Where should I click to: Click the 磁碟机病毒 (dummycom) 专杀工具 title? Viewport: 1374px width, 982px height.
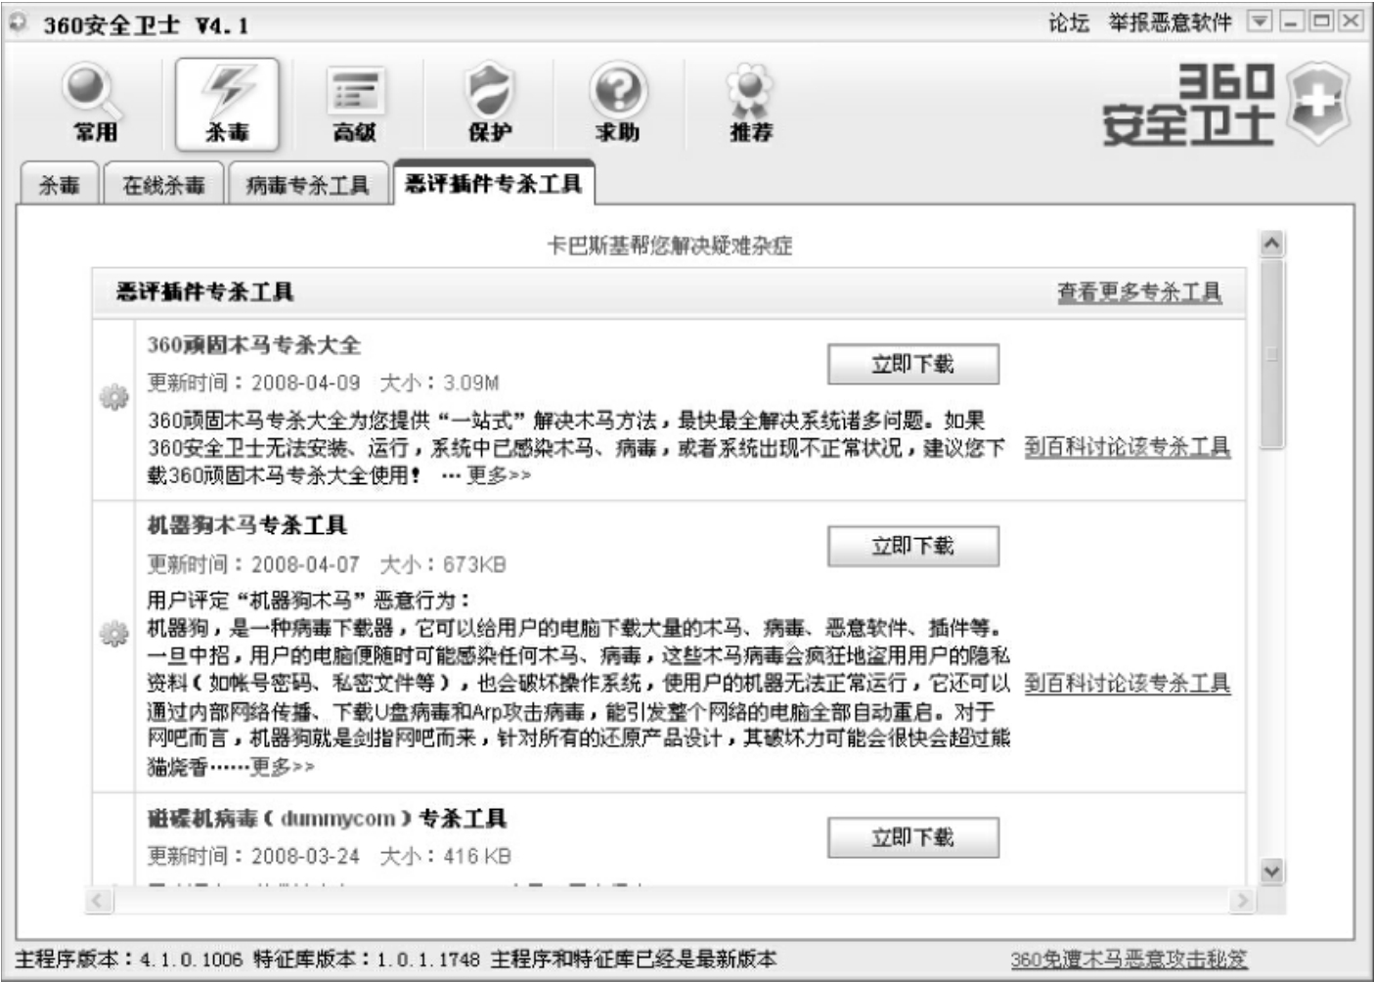[328, 818]
